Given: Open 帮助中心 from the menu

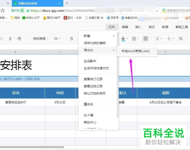Looking at the screenshot, I should pos(98,122).
